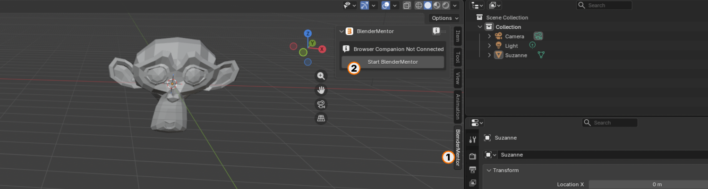Click the green mesh data icon beside Suzanne
This screenshot has width=708, height=189.
[541, 55]
